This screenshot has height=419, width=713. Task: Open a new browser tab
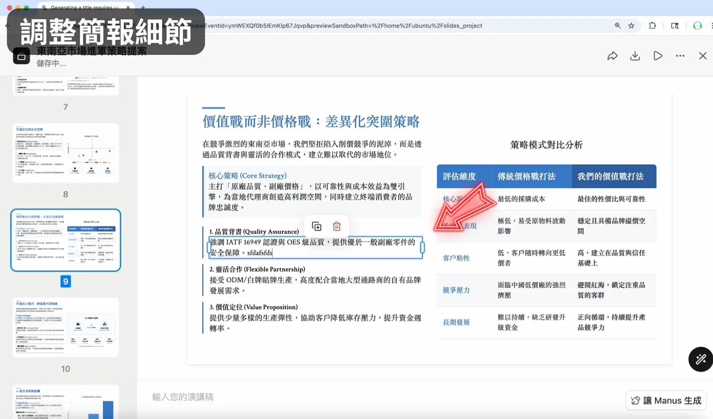coord(143,8)
